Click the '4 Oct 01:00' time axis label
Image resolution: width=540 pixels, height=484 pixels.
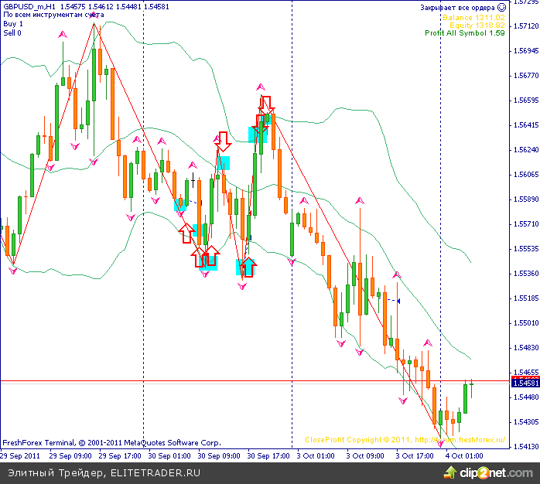pos(464,455)
